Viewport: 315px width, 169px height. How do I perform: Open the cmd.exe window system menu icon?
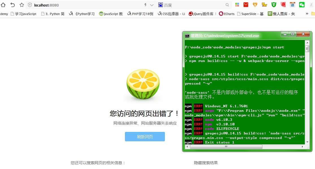(x=187, y=36)
